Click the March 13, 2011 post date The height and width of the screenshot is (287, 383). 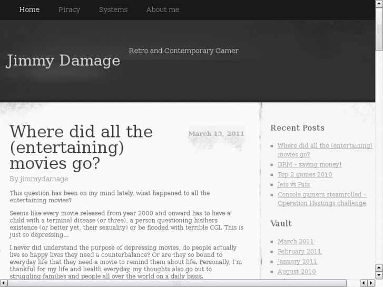click(216, 134)
